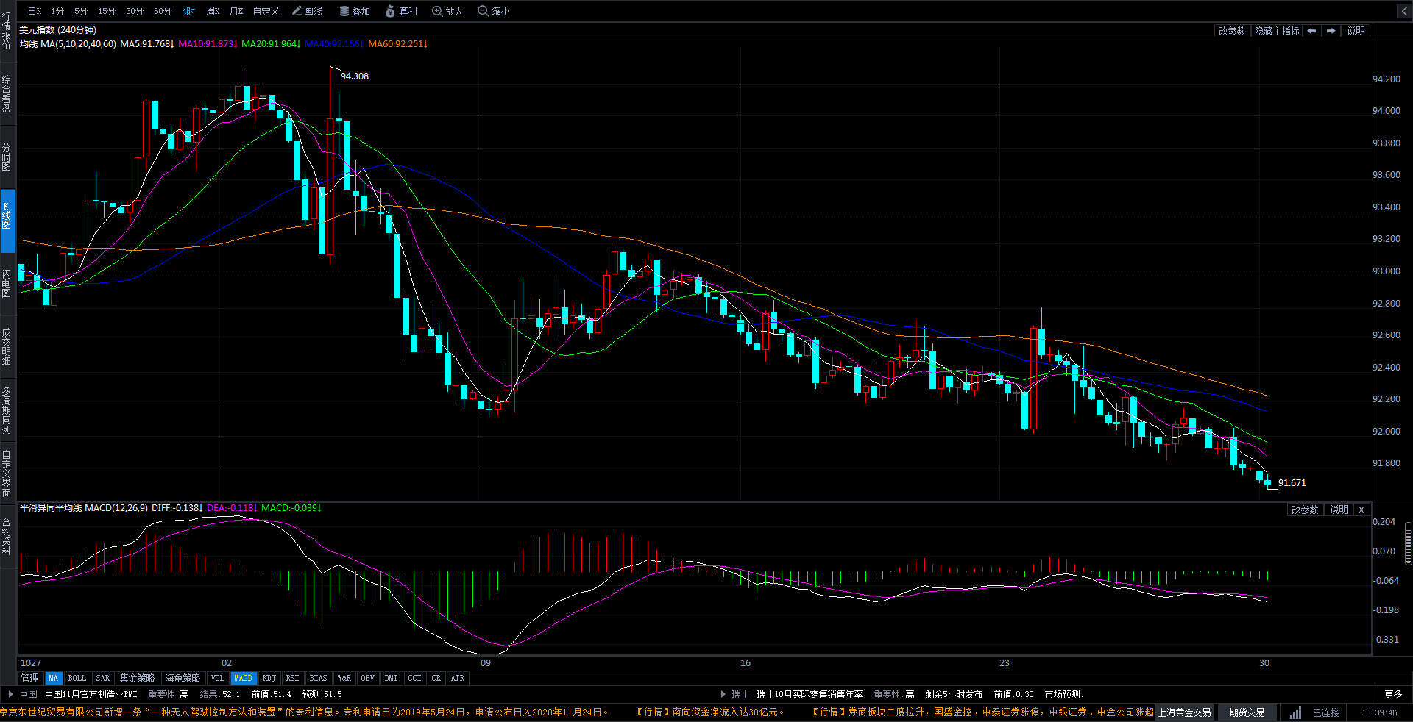The width and height of the screenshot is (1413, 722).
Task: Click the signal strength connection icon
Action: 1295,712
